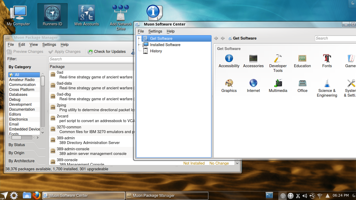The height and width of the screenshot is (200, 356).
Task: Open the Internet category icon
Action: point(253,86)
